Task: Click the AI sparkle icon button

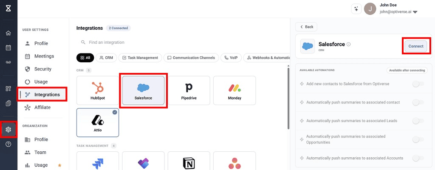Action: pos(356,9)
